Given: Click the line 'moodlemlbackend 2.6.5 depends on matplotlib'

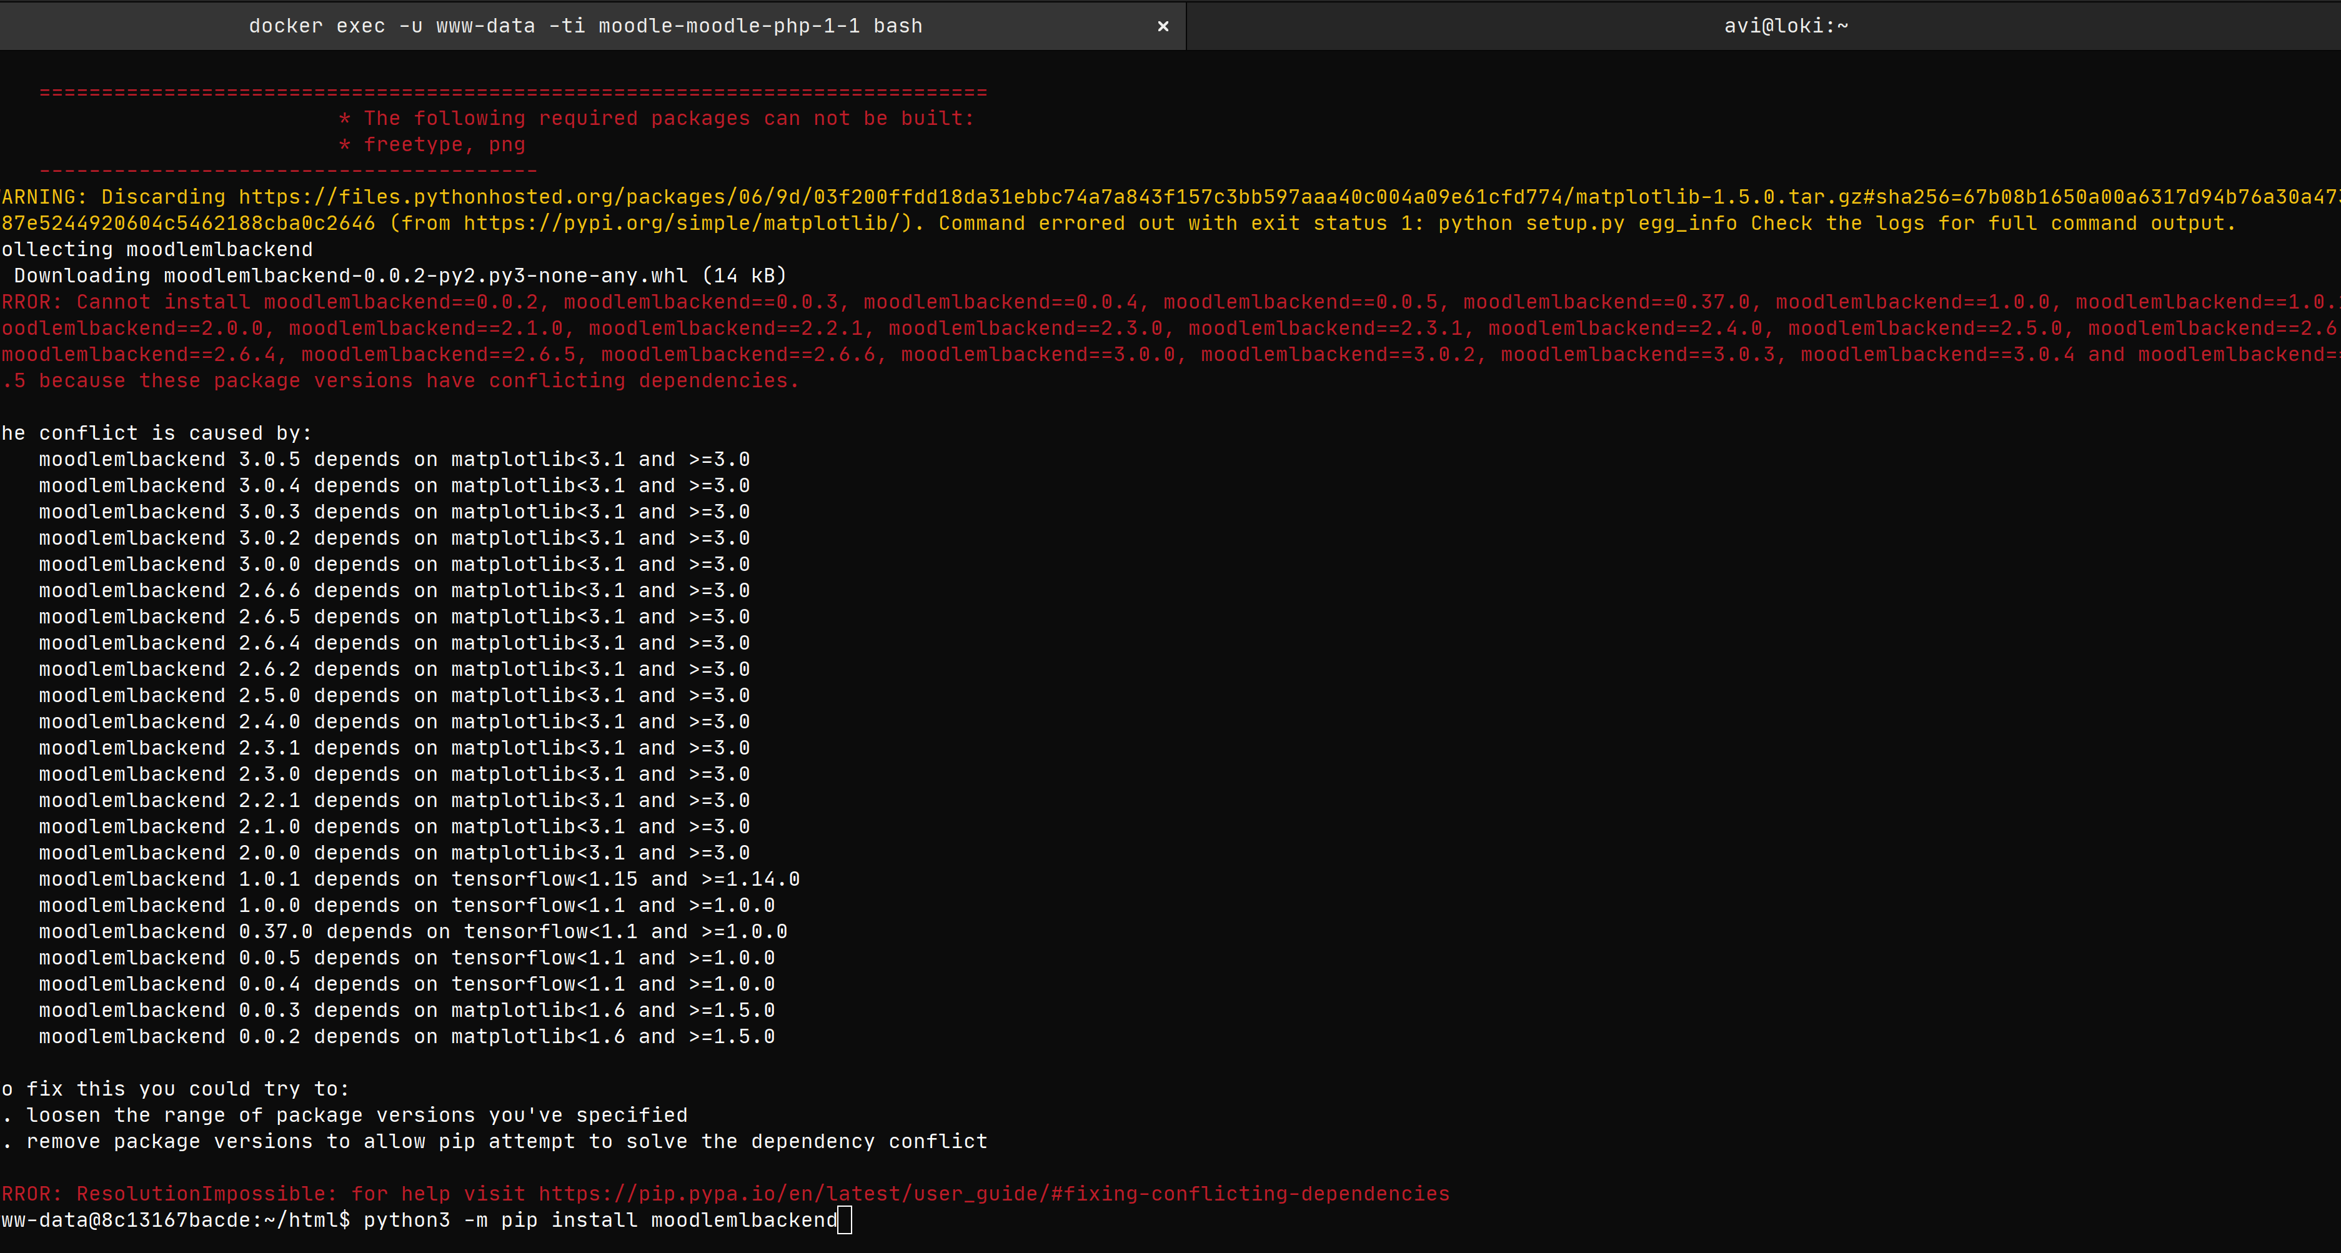Looking at the screenshot, I should [x=394, y=617].
